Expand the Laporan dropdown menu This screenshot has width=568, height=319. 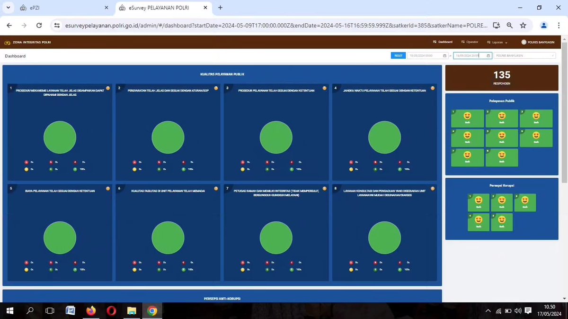pyautogui.click(x=497, y=42)
